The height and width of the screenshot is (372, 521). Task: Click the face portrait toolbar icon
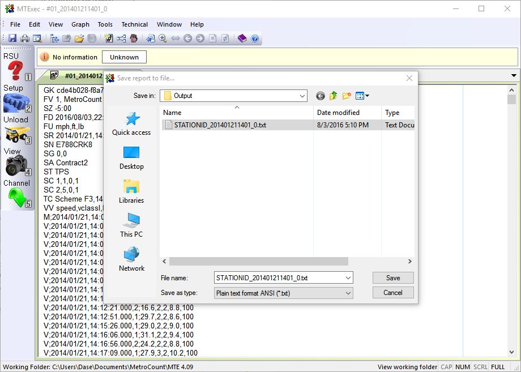coord(134,38)
